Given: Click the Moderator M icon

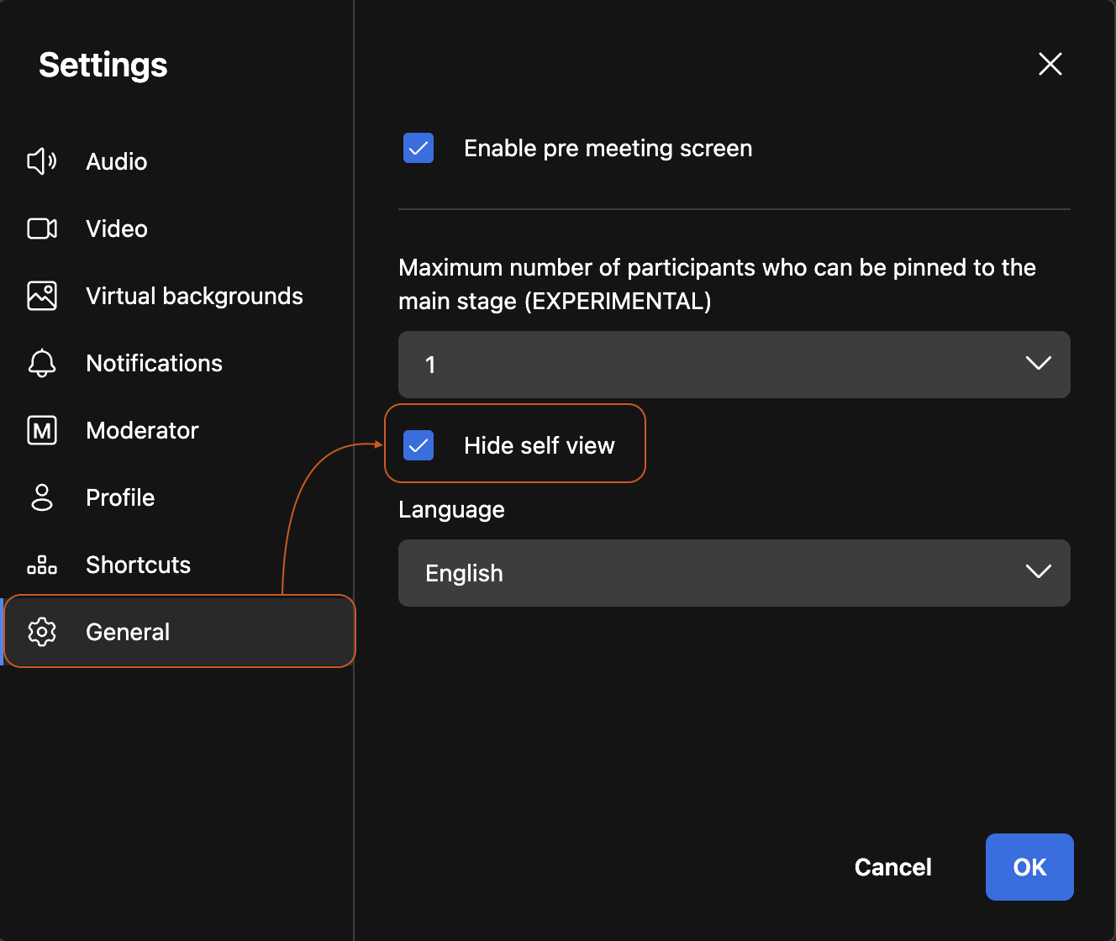Looking at the screenshot, I should (42, 430).
